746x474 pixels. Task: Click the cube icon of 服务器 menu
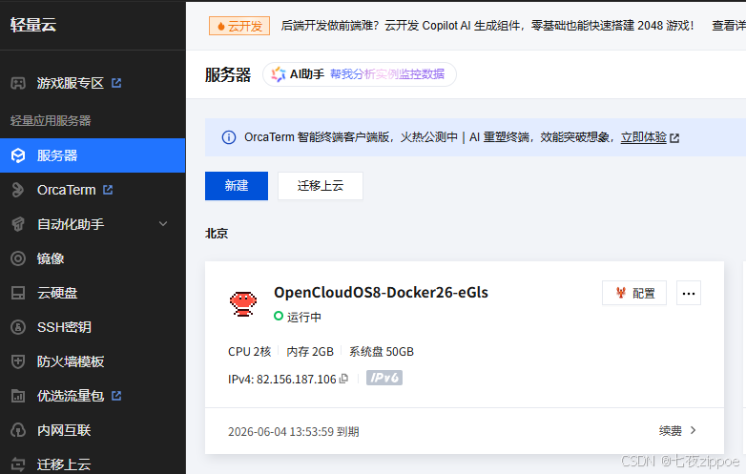[18, 155]
